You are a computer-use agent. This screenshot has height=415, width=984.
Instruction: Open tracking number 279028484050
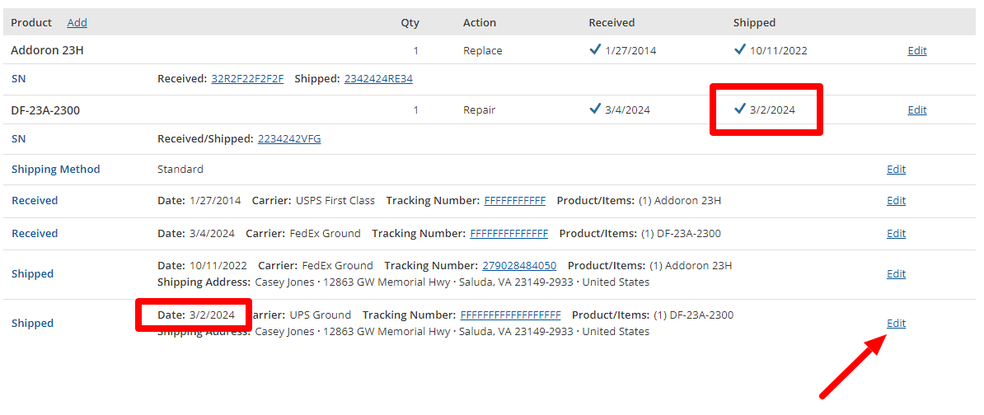click(x=519, y=266)
